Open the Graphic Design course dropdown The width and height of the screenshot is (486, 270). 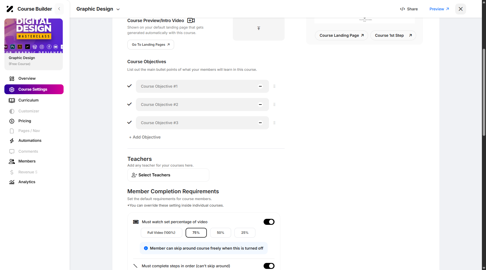[x=98, y=9]
